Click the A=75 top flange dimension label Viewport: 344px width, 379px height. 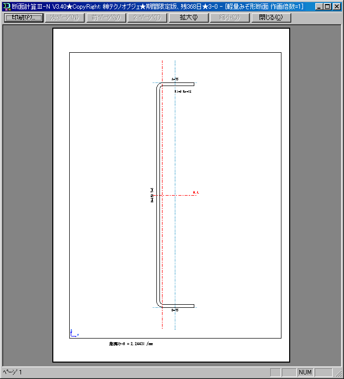pos(175,79)
